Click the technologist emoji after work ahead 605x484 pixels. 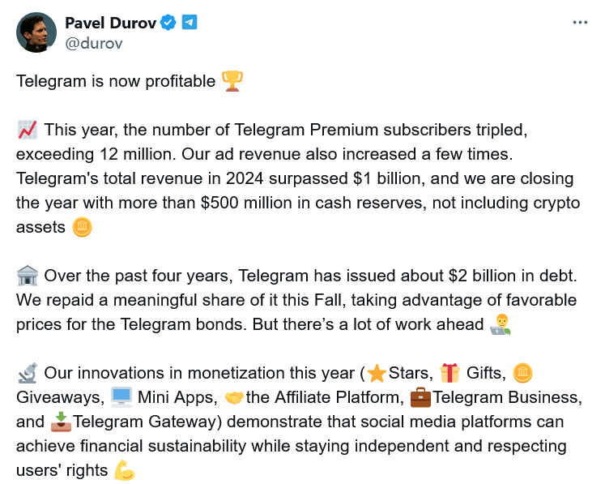[x=500, y=324]
